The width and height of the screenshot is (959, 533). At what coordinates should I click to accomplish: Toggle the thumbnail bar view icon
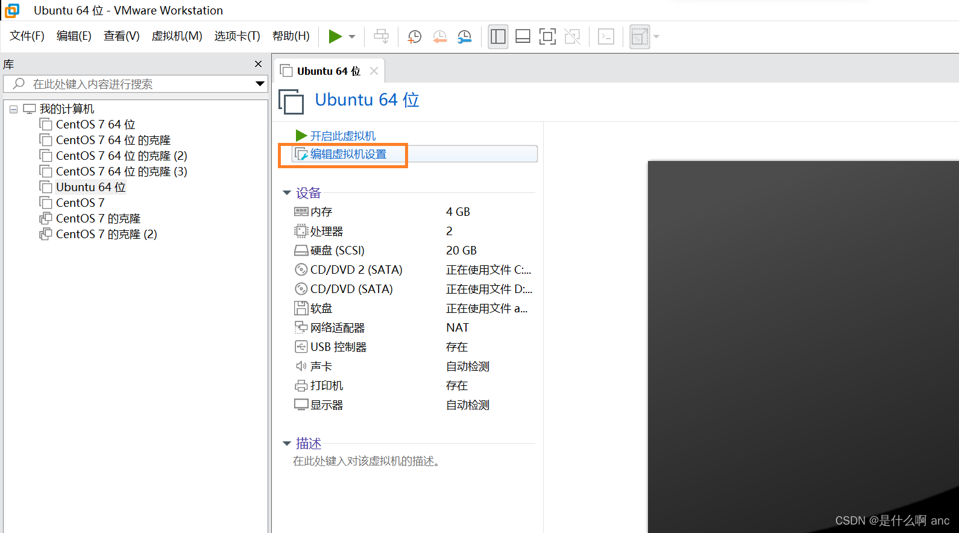(x=523, y=37)
